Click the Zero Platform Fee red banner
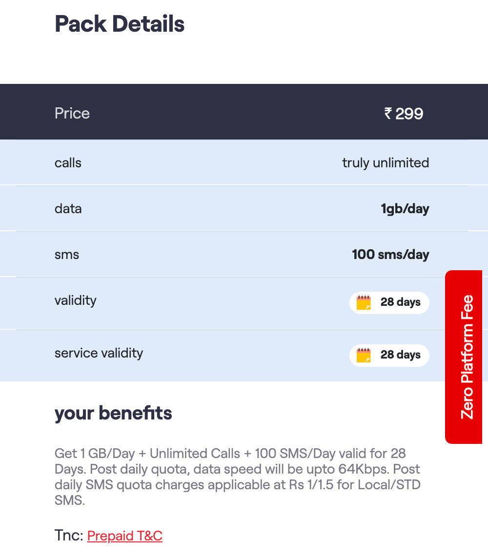The image size is (488, 558). pyautogui.click(x=464, y=357)
